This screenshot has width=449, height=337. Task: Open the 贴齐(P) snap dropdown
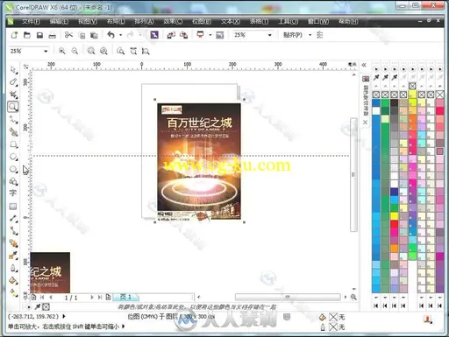click(x=310, y=35)
